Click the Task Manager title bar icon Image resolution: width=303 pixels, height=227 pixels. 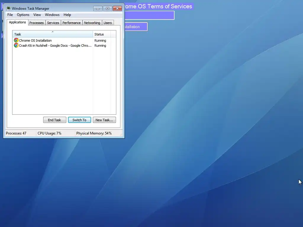point(8,8)
